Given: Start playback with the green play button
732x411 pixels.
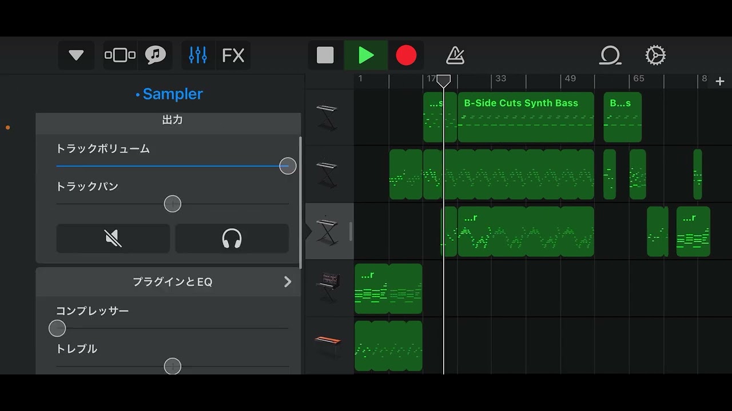Looking at the screenshot, I should pyautogui.click(x=366, y=55).
